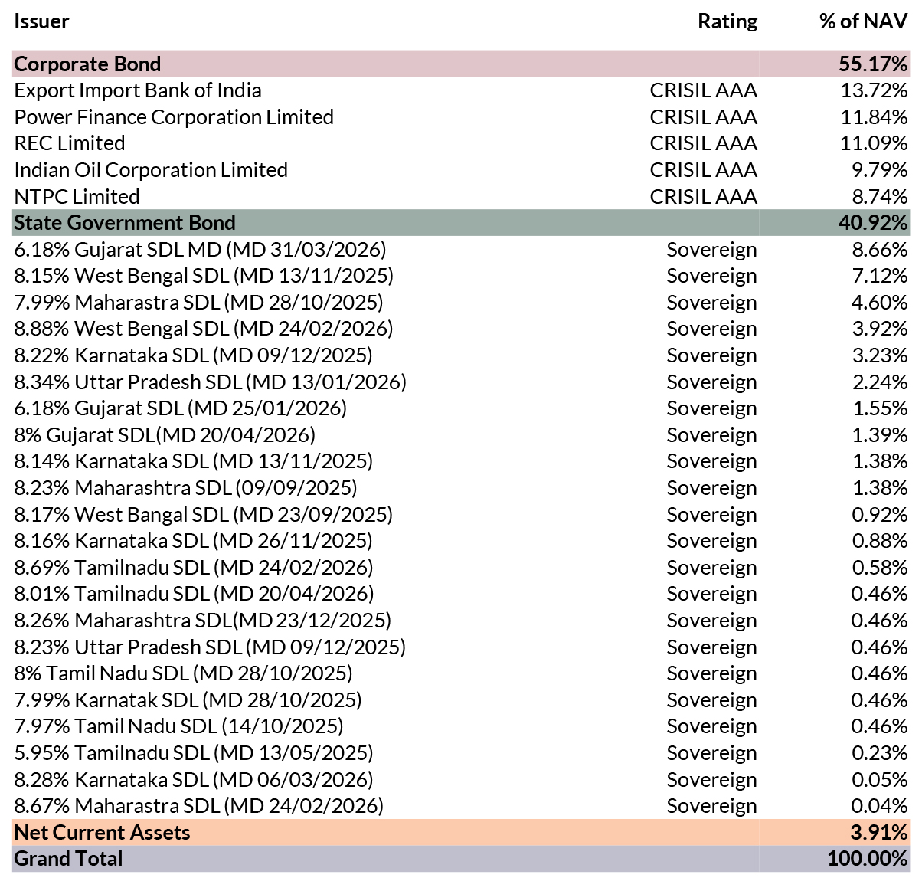Screen dimensions: 922x878
Task: Select Export Import Bank of India row
Action: coord(461,90)
